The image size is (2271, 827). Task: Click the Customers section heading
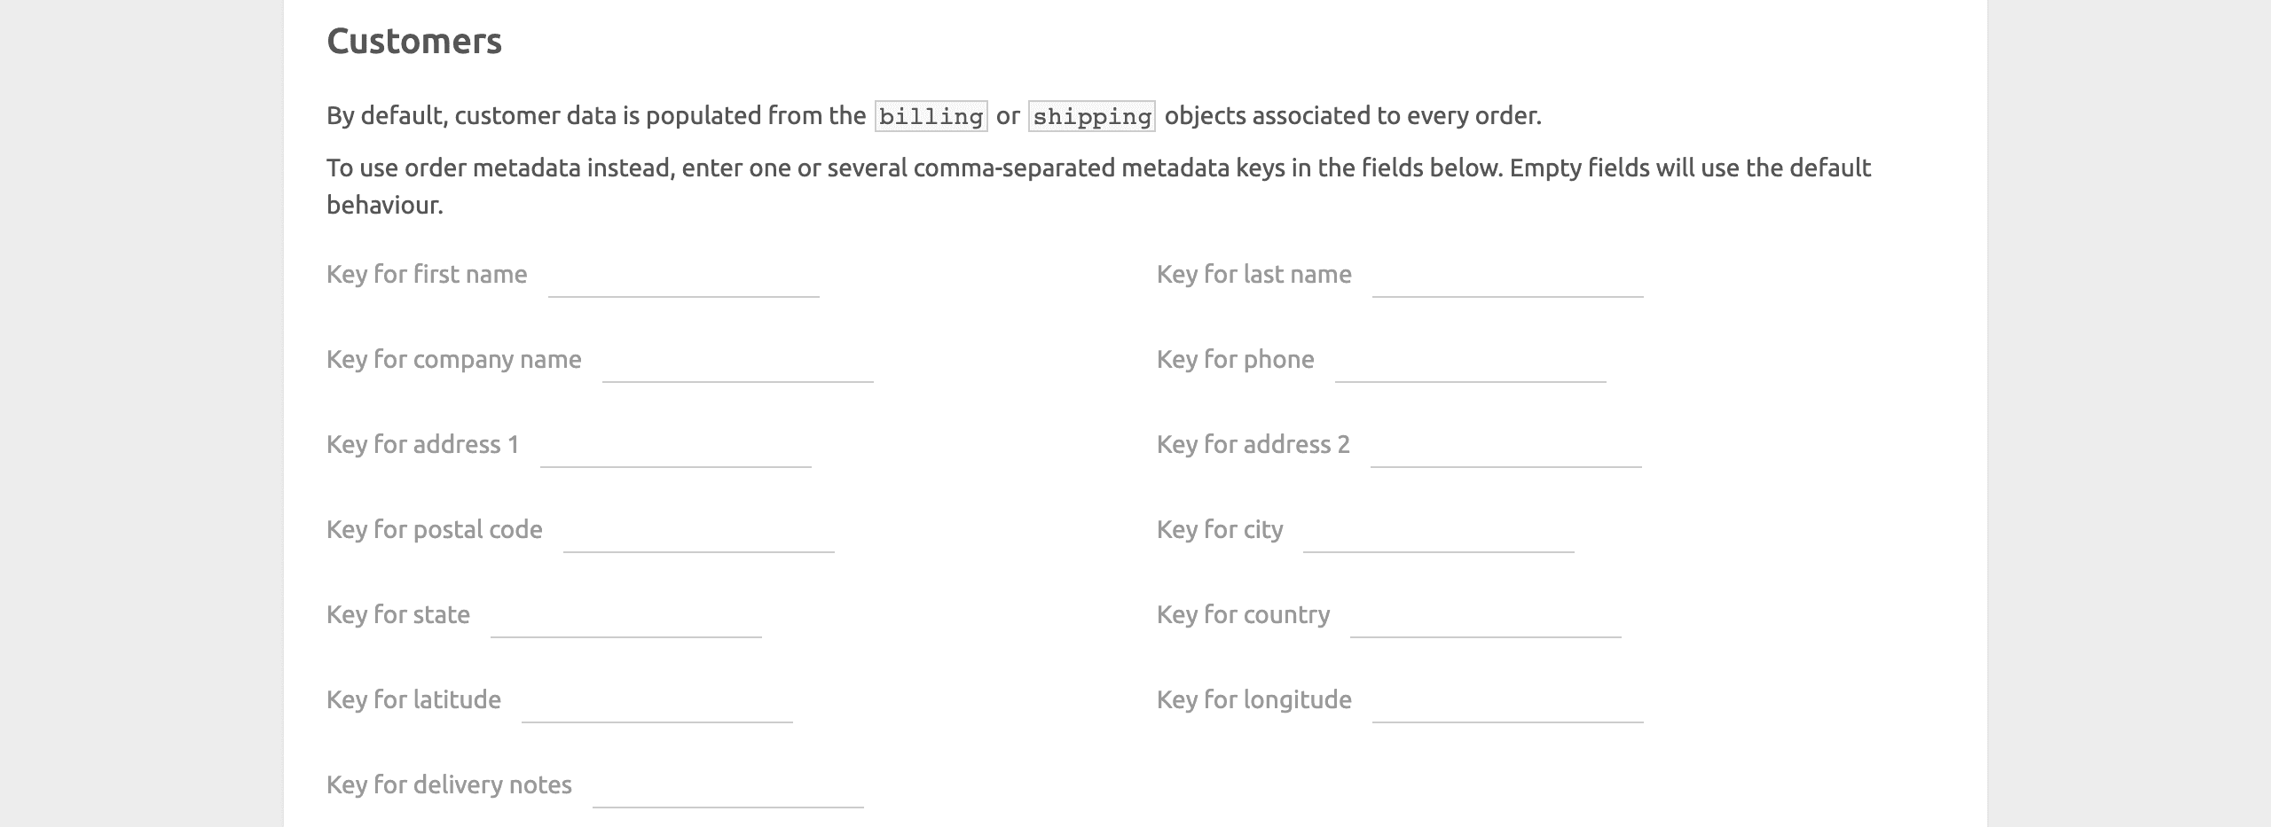414,40
